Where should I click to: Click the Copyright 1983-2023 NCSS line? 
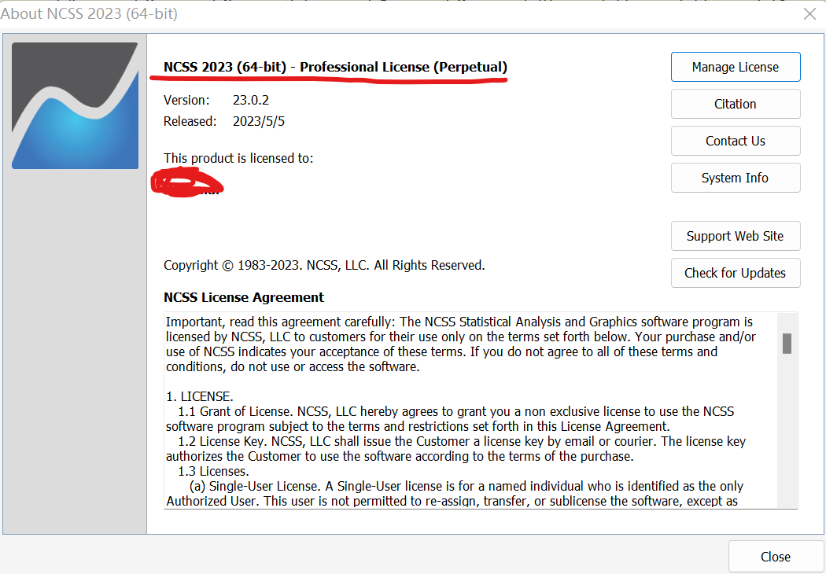point(324,266)
